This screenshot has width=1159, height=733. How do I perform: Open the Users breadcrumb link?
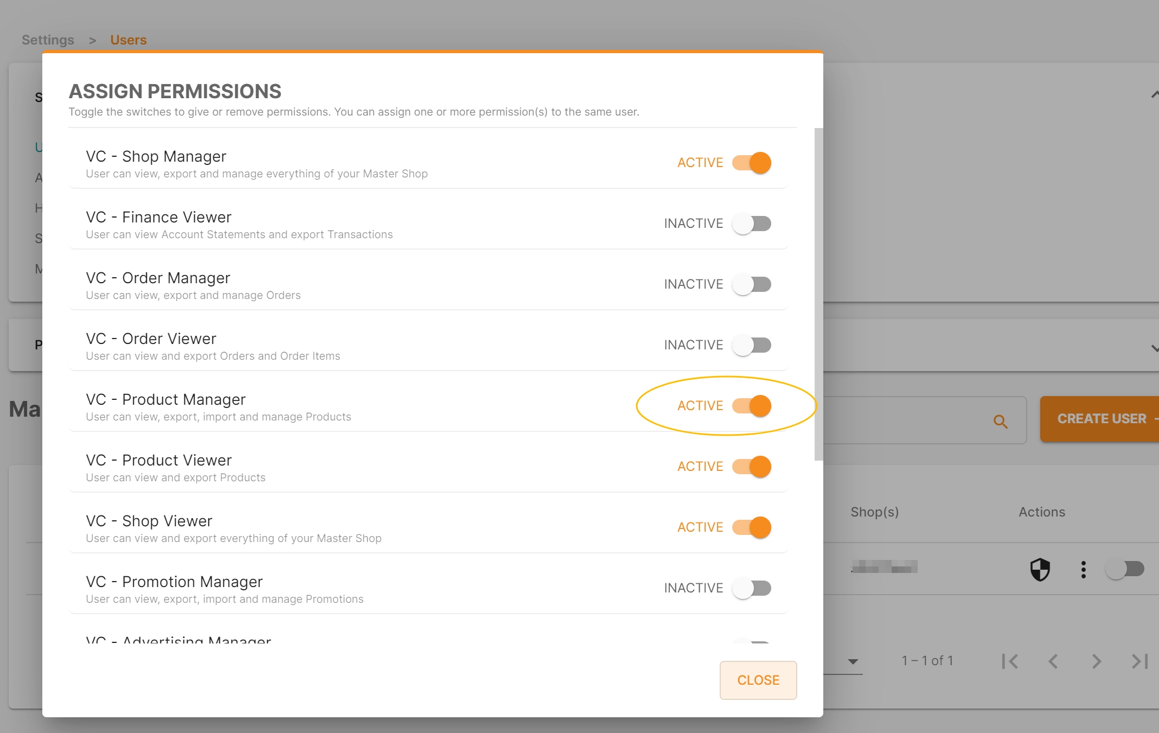[129, 40]
